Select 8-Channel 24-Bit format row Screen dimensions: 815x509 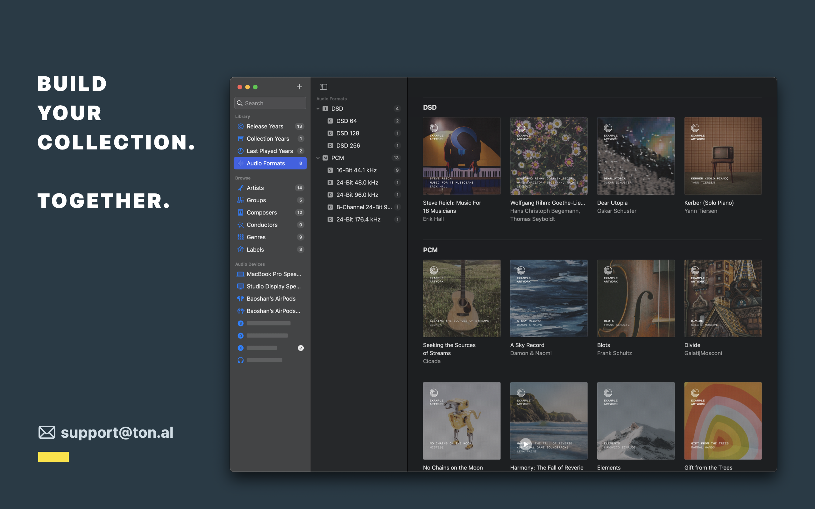click(x=359, y=207)
